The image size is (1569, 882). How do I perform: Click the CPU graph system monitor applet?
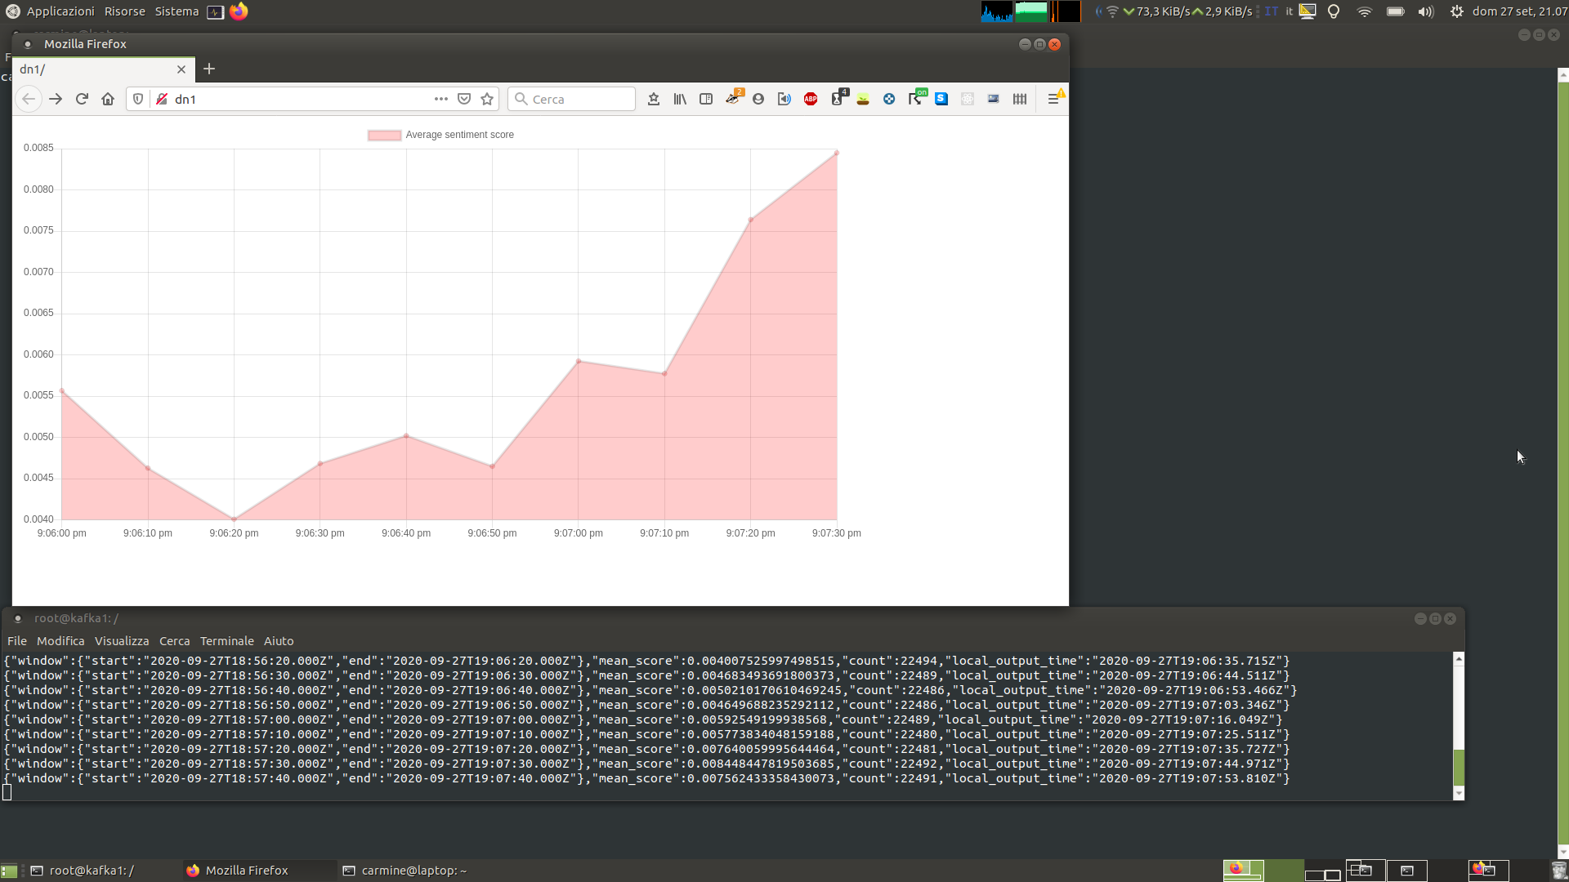(997, 11)
